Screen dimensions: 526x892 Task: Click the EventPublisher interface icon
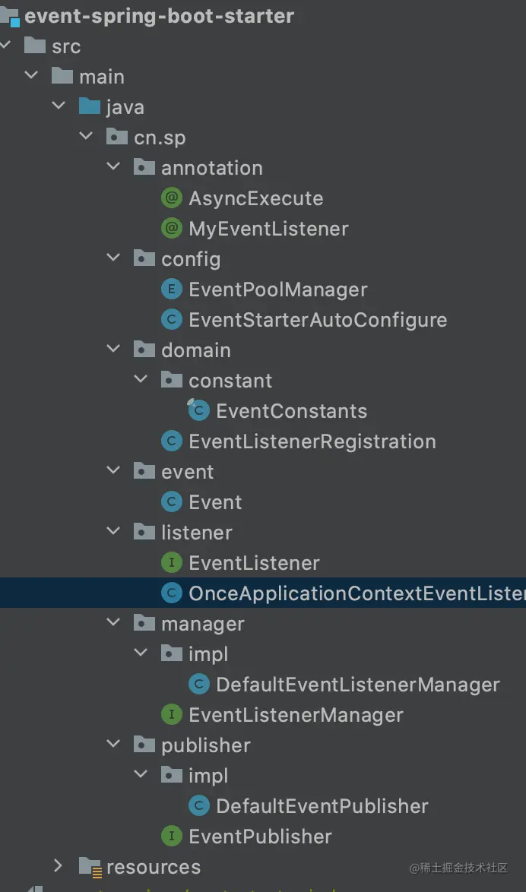[171, 837]
